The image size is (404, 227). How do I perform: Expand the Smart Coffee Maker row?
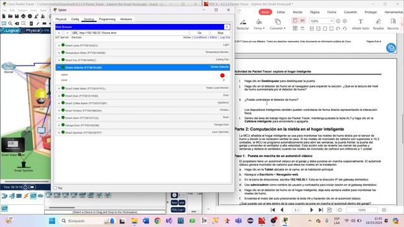pos(143,103)
